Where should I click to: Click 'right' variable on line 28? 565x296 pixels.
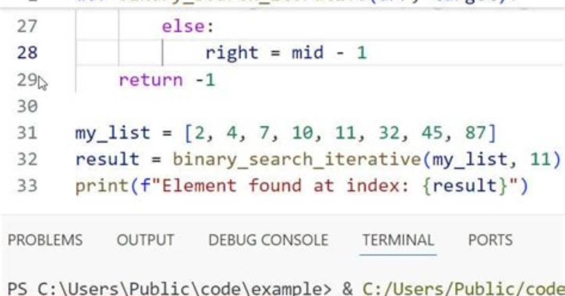click(231, 53)
